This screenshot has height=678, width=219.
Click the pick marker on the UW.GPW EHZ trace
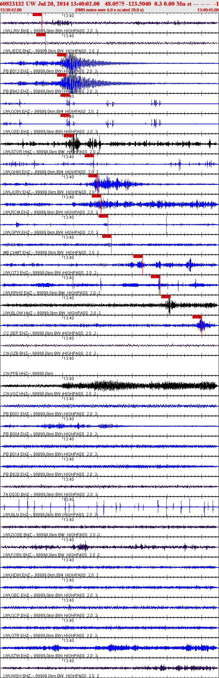(103, 216)
